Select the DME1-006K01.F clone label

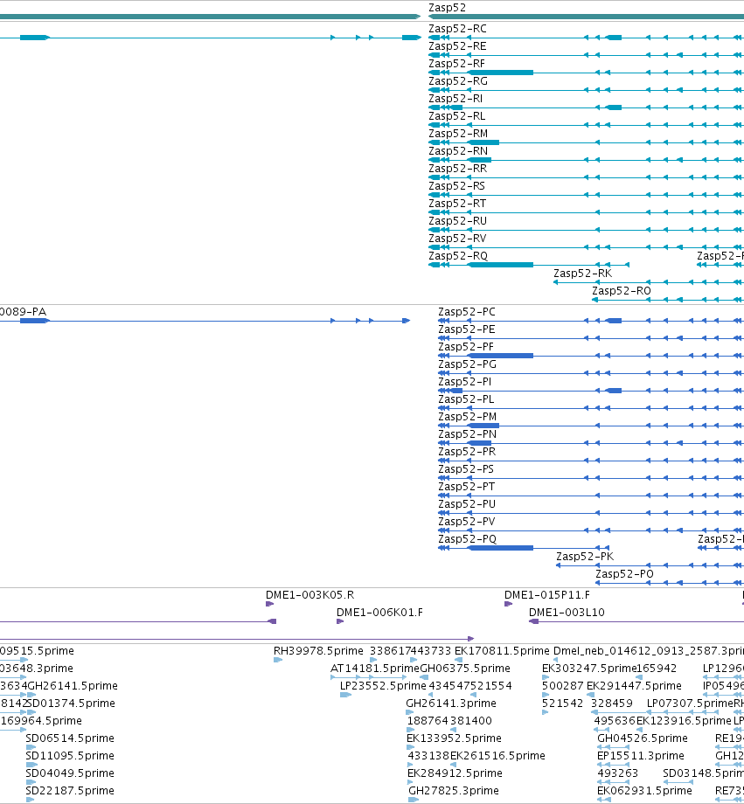click(379, 613)
